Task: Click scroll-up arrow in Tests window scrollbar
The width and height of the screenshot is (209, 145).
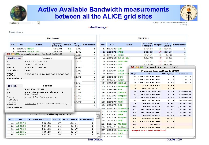Action: click(98, 113)
